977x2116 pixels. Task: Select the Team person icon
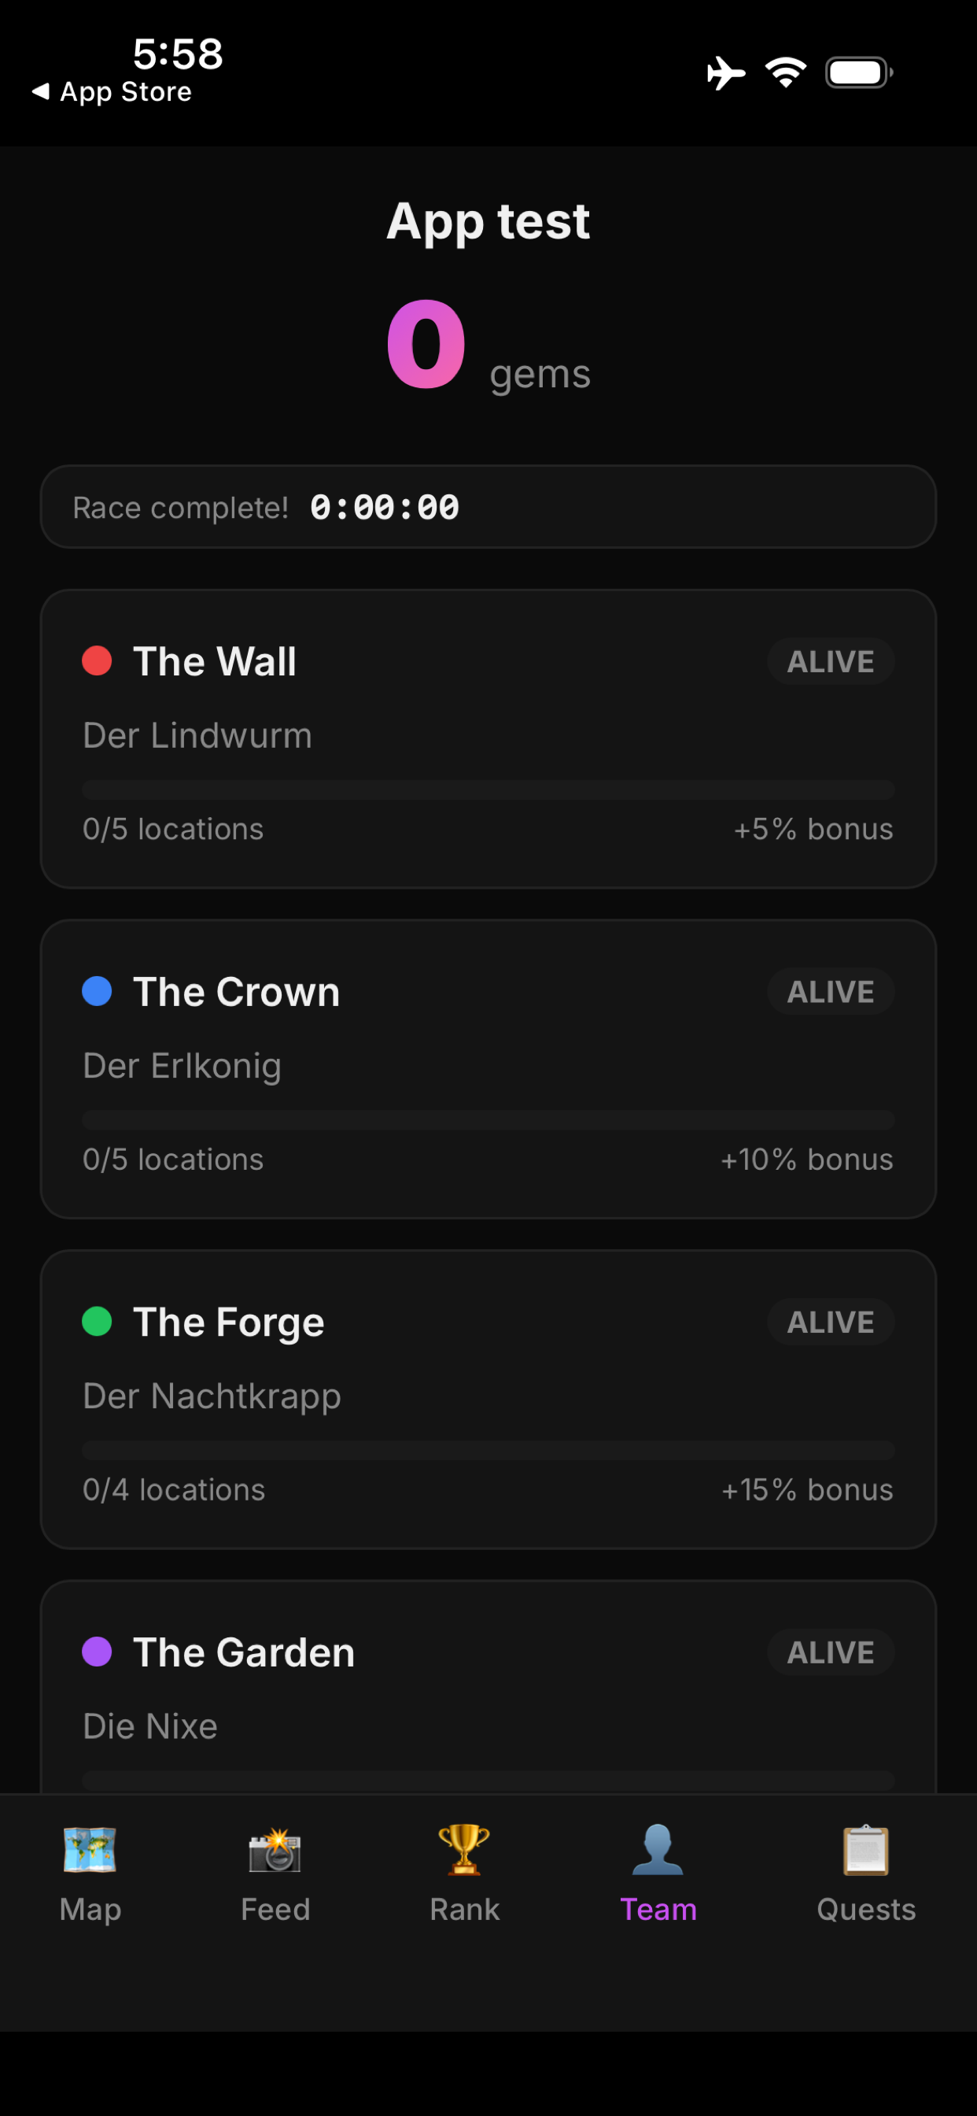pos(658,1850)
